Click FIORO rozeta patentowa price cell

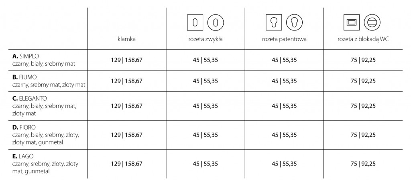click(285, 135)
